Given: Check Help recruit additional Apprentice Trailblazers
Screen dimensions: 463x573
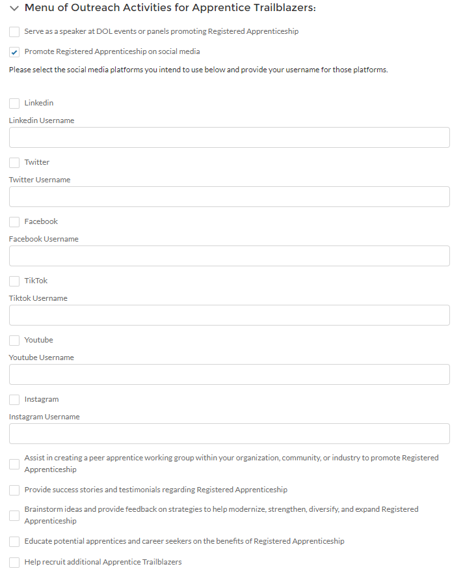Looking at the screenshot, I should click(x=14, y=563).
